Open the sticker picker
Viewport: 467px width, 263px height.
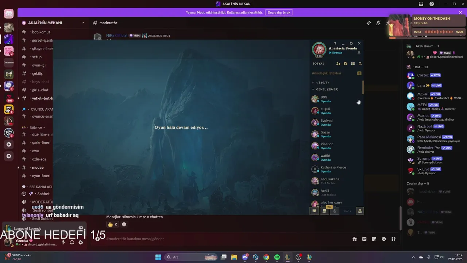pos(374,239)
